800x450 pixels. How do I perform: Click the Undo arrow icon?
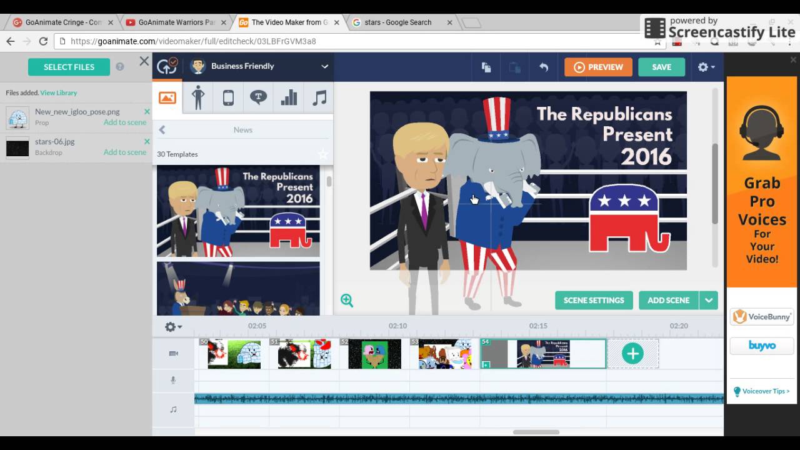point(544,67)
